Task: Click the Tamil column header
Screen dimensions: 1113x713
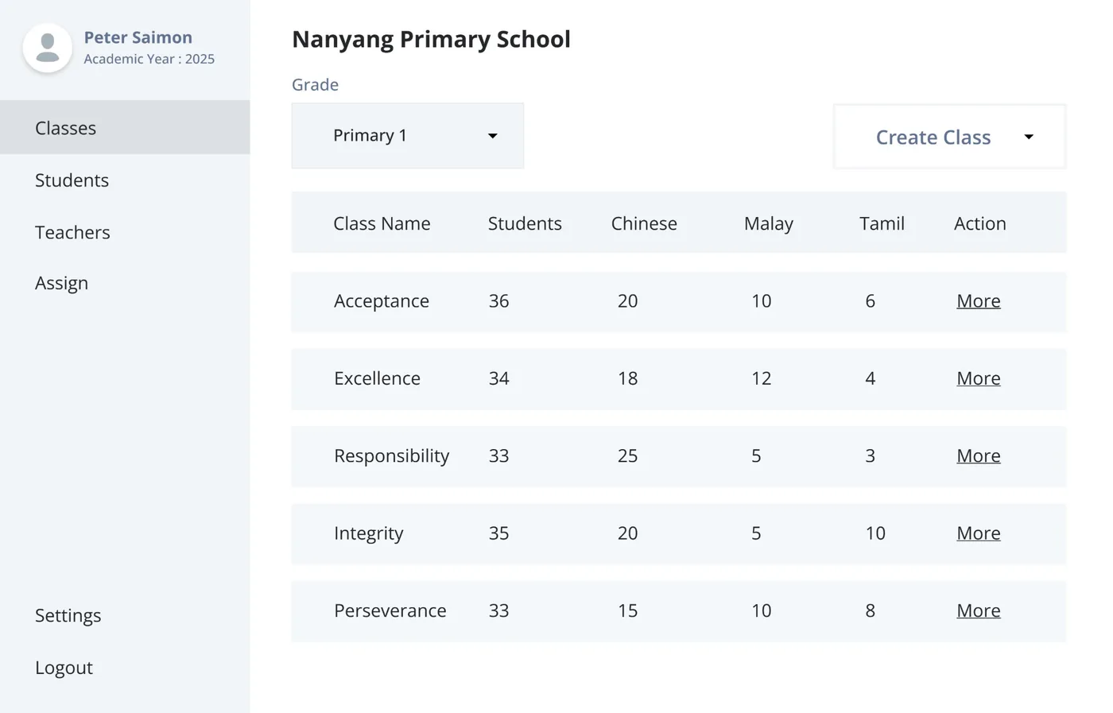Action: coord(882,223)
